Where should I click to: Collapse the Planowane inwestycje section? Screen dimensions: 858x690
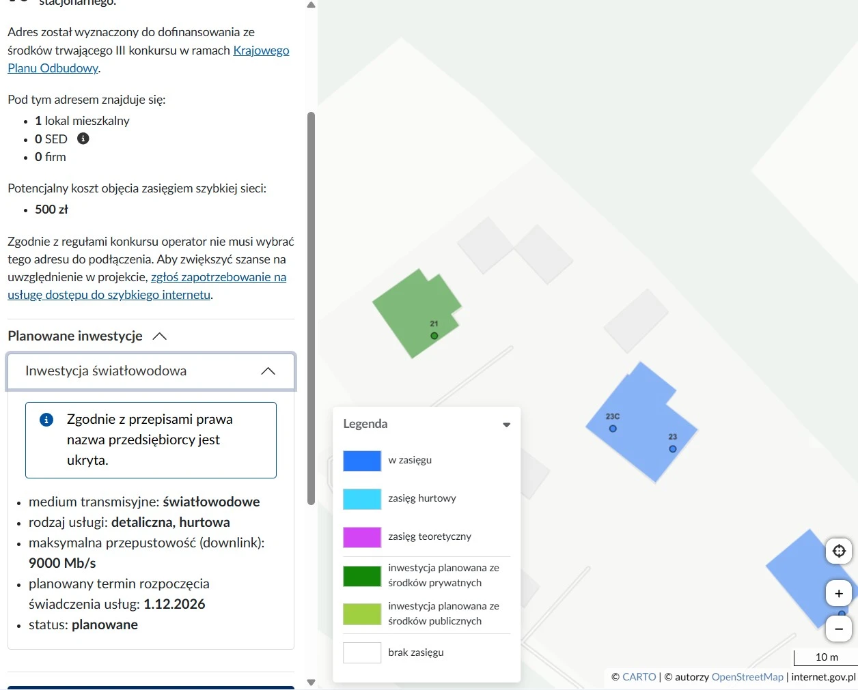(159, 336)
